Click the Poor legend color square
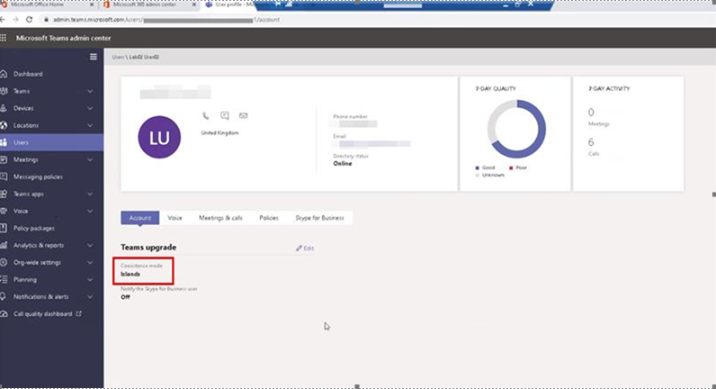The width and height of the screenshot is (716, 389). click(511, 167)
